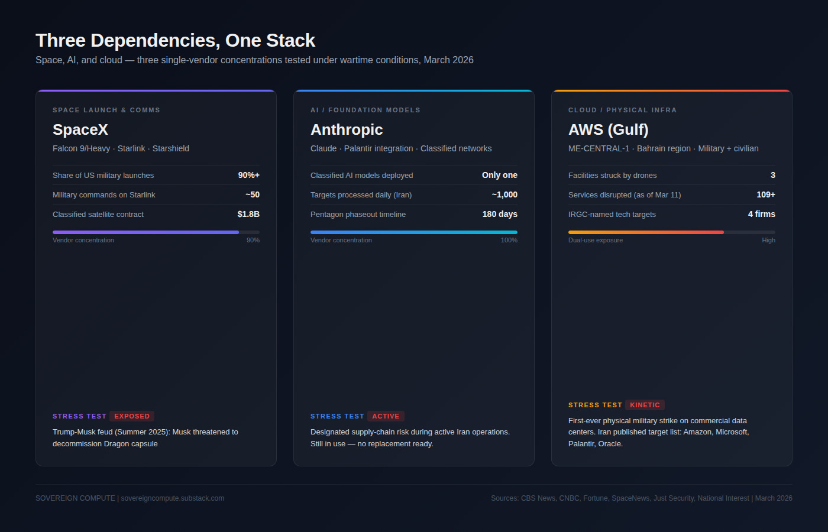Click the AWS STRESS TEST label
The width and height of the screenshot is (828, 532).
(x=595, y=405)
